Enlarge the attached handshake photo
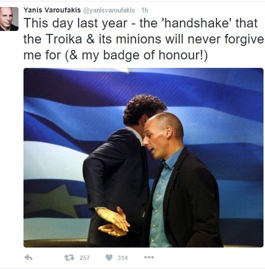 [x=143, y=158]
